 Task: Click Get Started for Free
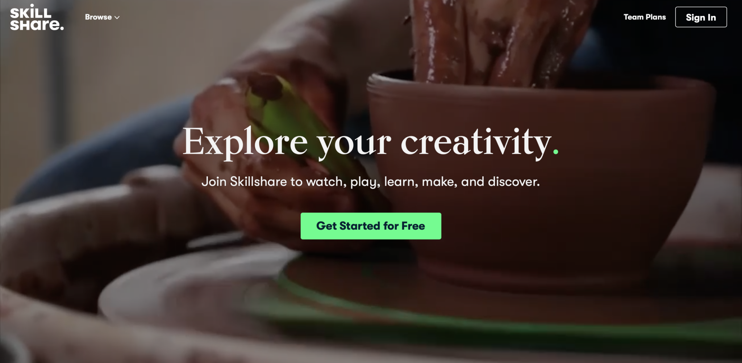click(371, 226)
